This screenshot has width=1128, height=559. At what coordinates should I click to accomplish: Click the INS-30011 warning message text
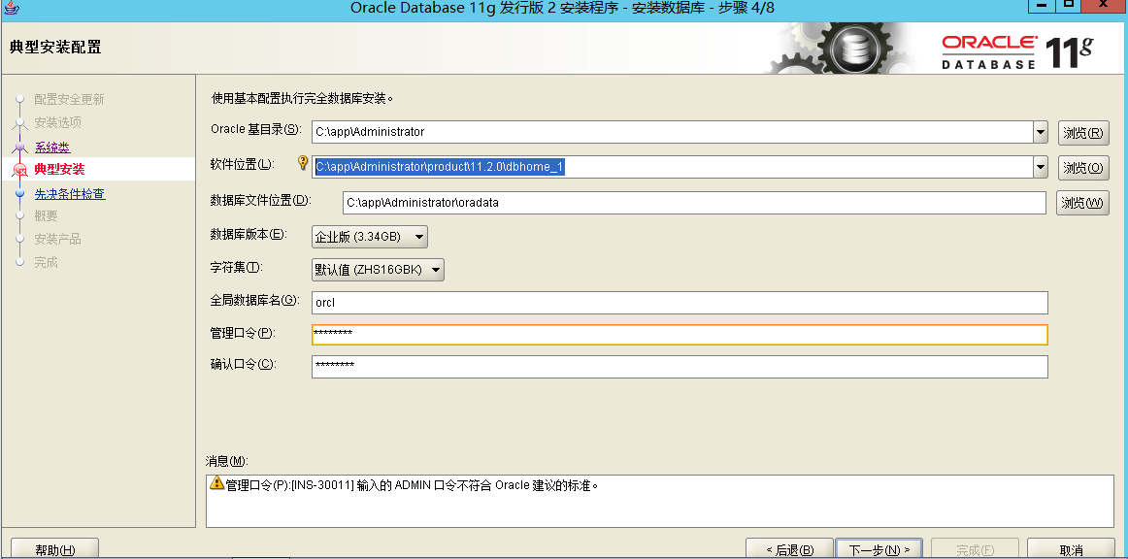point(413,485)
